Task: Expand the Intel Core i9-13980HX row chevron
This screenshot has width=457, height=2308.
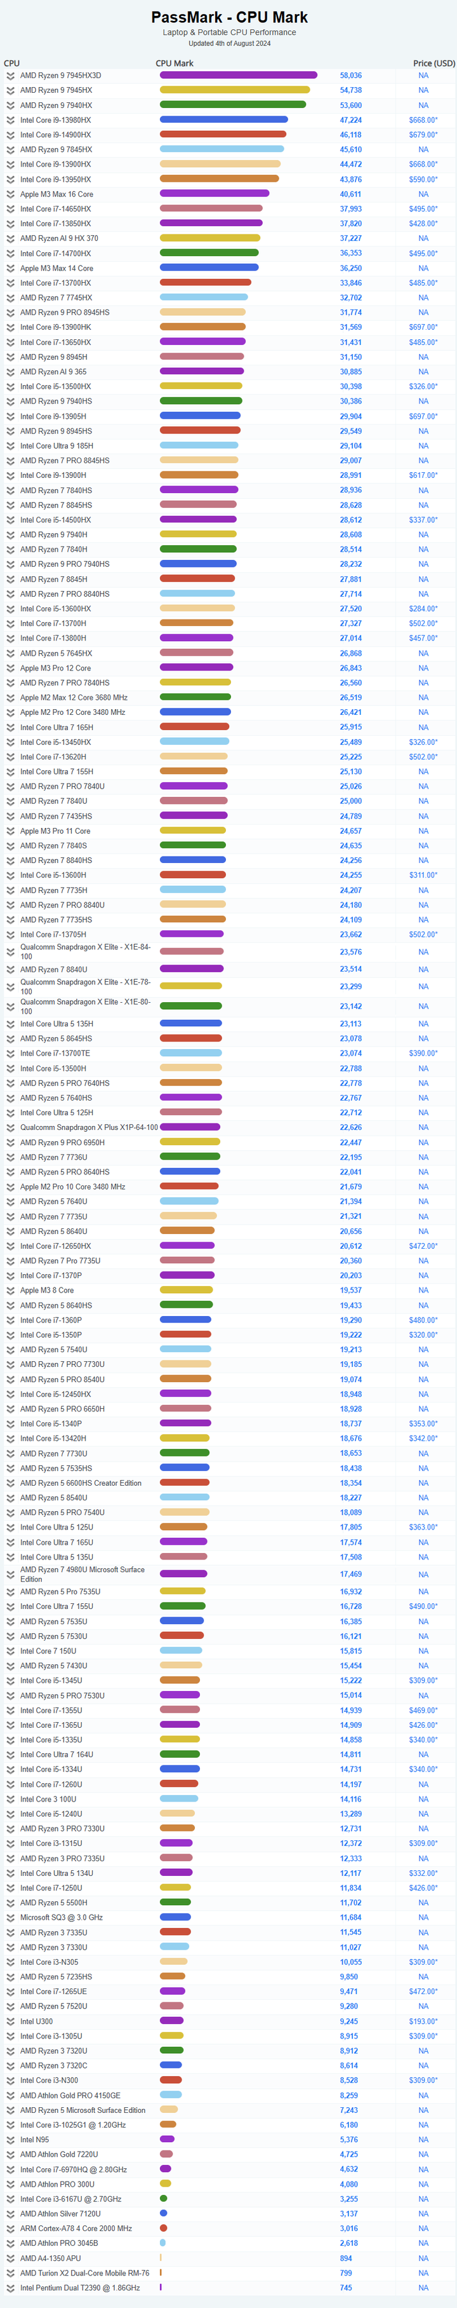Action: tap(11, 120)
